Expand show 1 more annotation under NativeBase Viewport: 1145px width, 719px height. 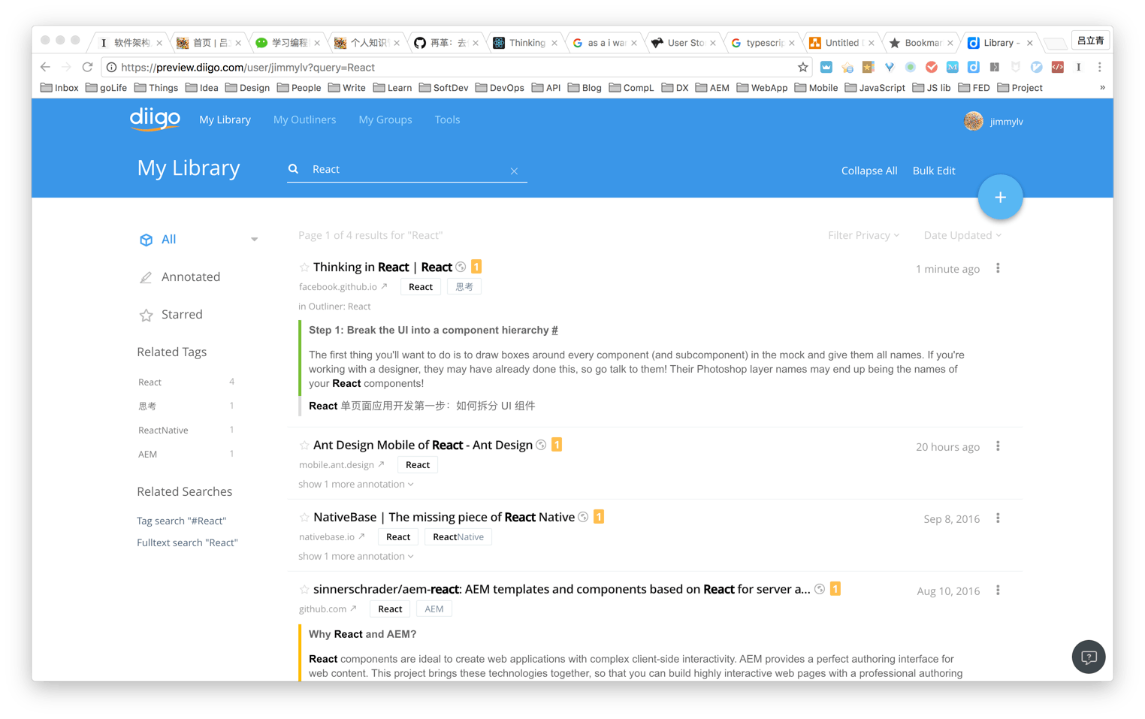pyautogui.click(x=356, y=556)
